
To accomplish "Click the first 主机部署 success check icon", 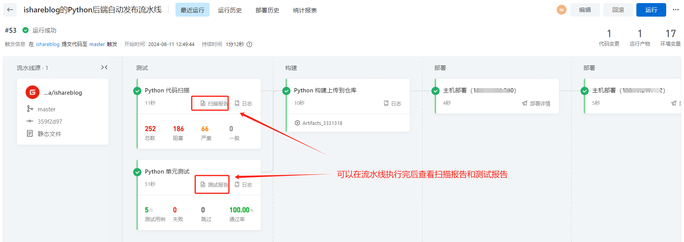I will [435, 91].
